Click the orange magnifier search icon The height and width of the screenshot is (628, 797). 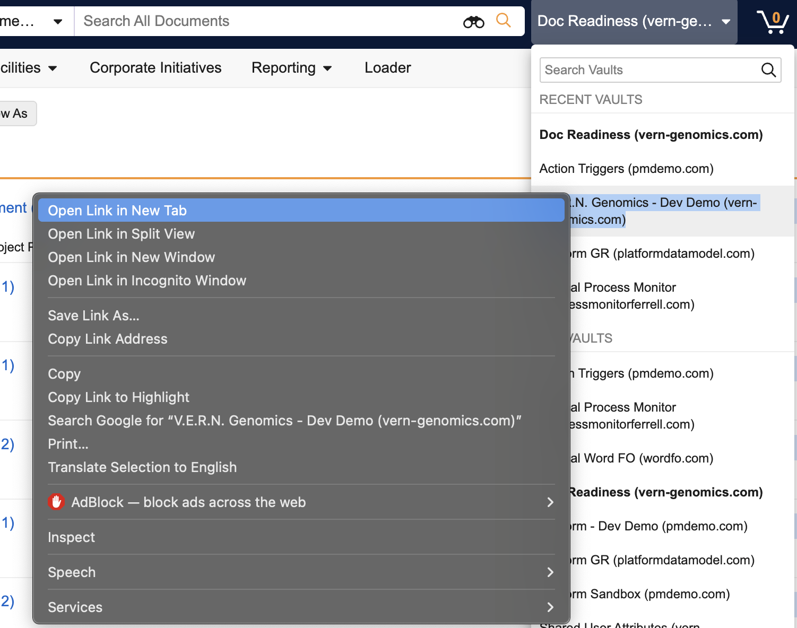pos(503,21)
